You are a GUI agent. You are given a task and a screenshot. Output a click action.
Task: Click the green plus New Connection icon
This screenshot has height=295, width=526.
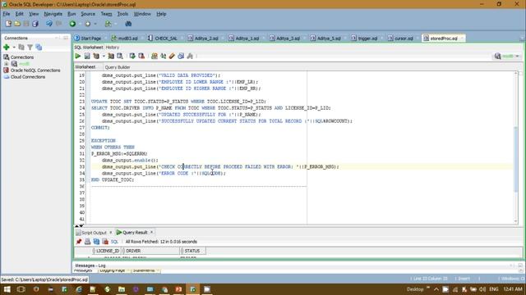(7, 48)
